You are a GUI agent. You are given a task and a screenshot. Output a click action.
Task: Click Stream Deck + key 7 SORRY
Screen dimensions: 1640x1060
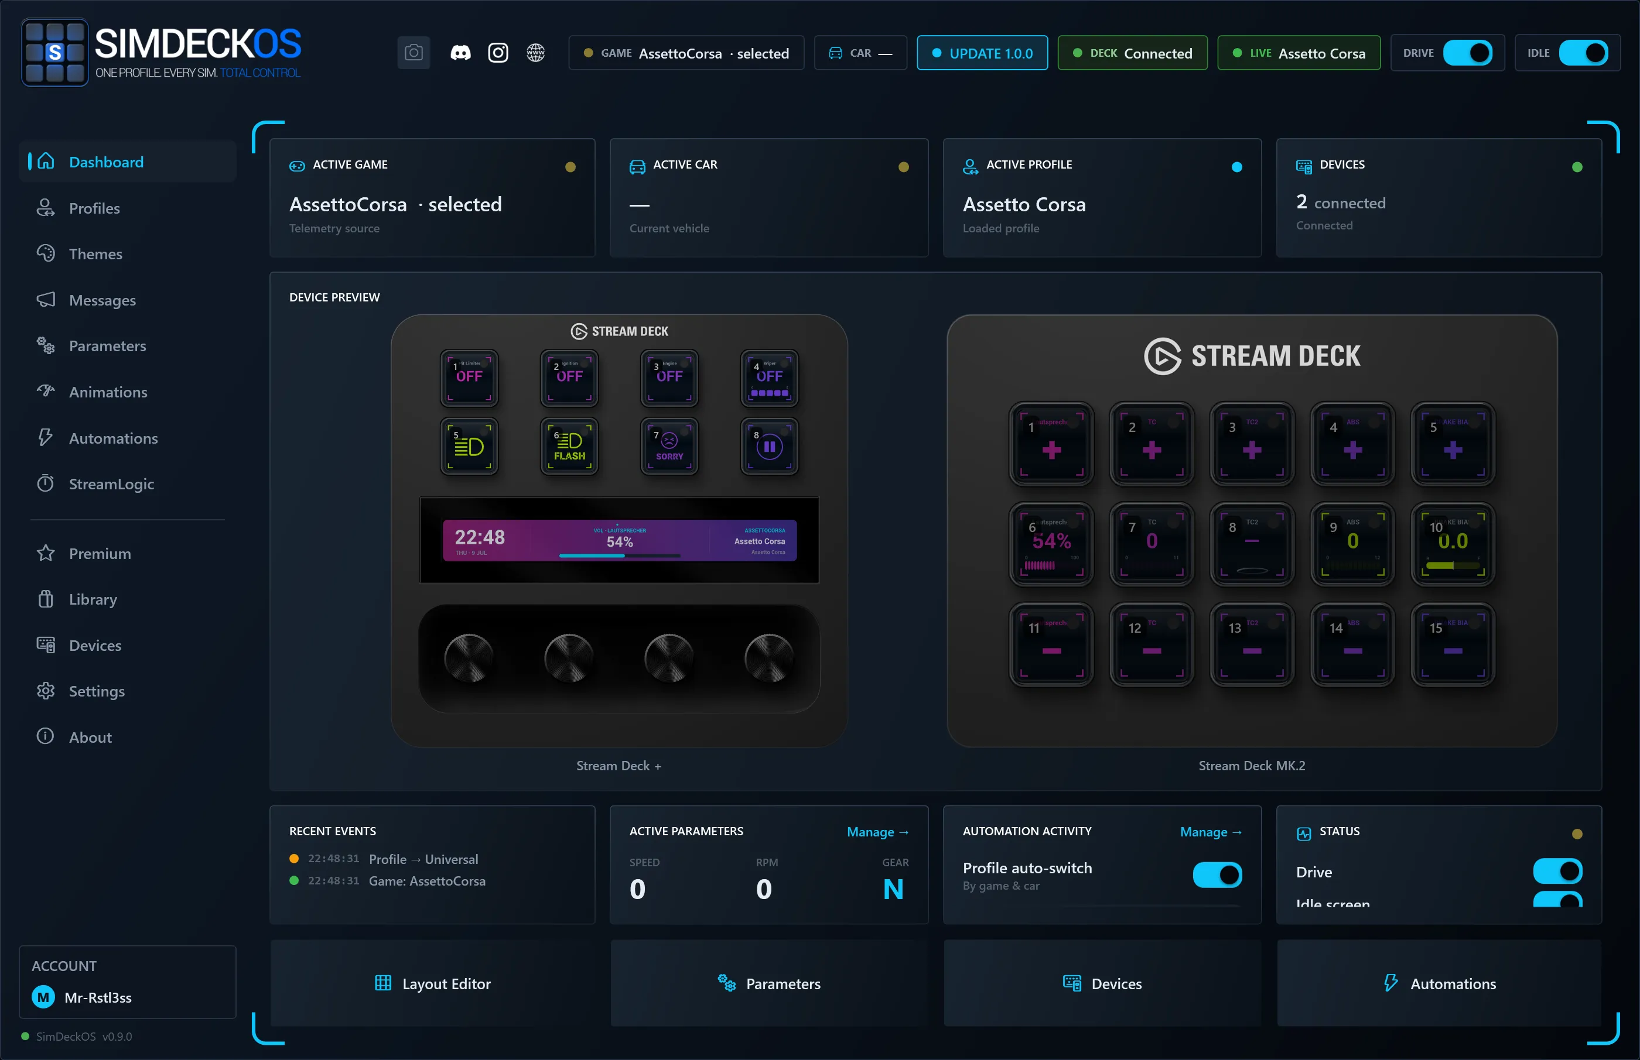point(669,446)
